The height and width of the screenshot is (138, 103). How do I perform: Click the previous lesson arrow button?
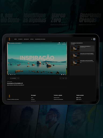[x=8, y=78]
